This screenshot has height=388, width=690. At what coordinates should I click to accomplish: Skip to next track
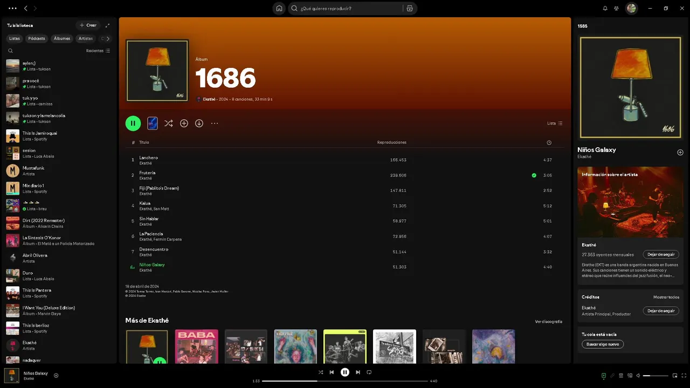(358, 372)
